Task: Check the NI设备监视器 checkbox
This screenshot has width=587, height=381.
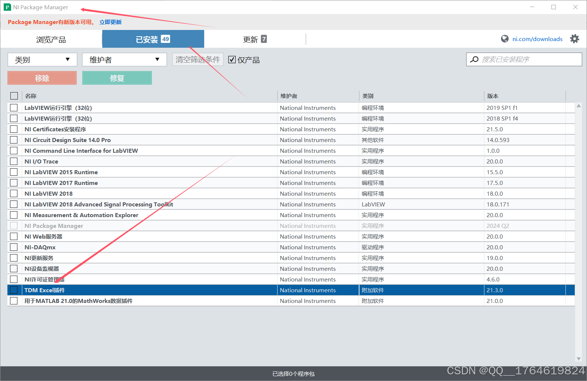Action: pyautogui.click(x=14, y=269)
